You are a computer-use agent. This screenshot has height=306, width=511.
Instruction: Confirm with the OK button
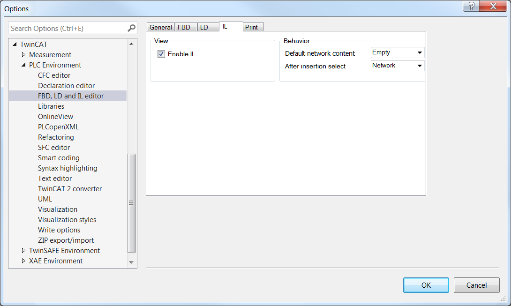point(426,285)
